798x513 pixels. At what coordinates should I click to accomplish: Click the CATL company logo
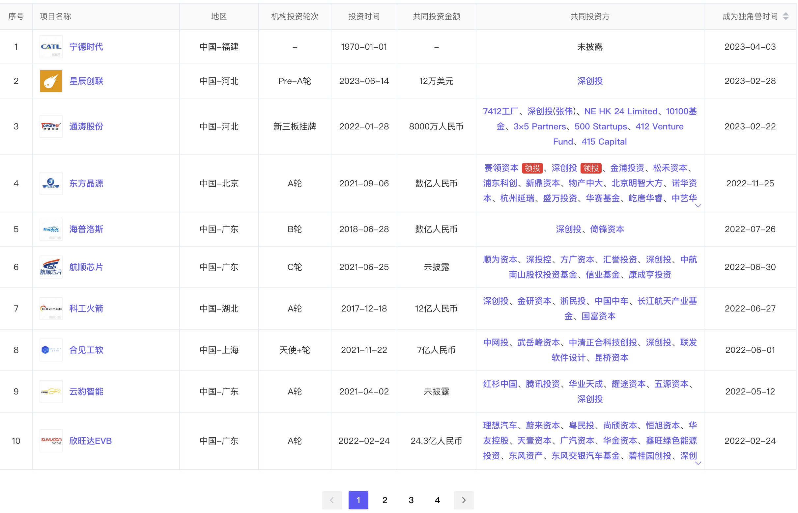[x=51, y=47]
